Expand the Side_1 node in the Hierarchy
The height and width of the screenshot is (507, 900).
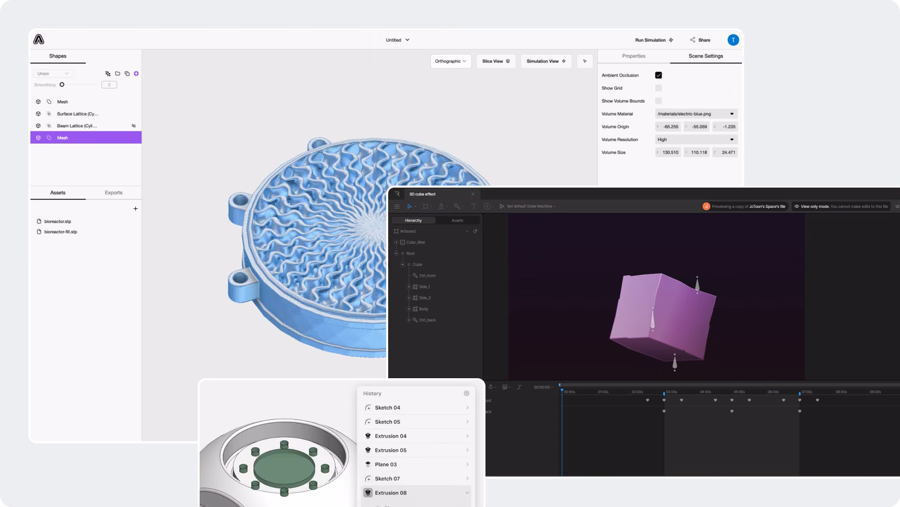coord(408,287)
